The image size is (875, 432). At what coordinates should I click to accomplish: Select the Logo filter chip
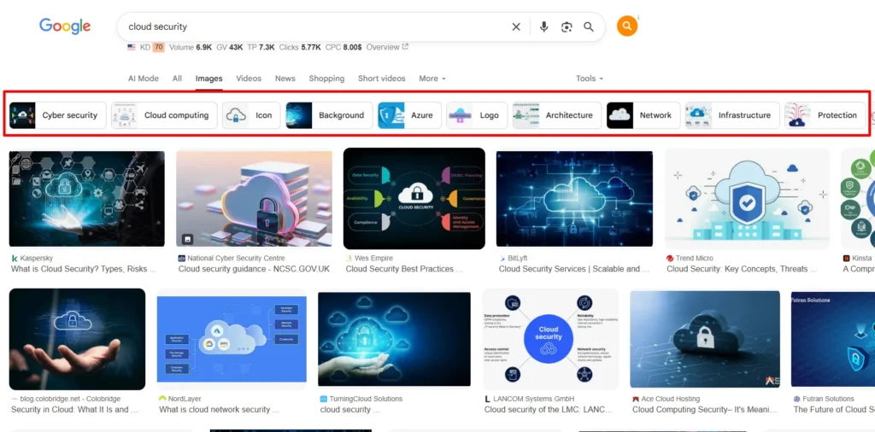tap(477, 115)
